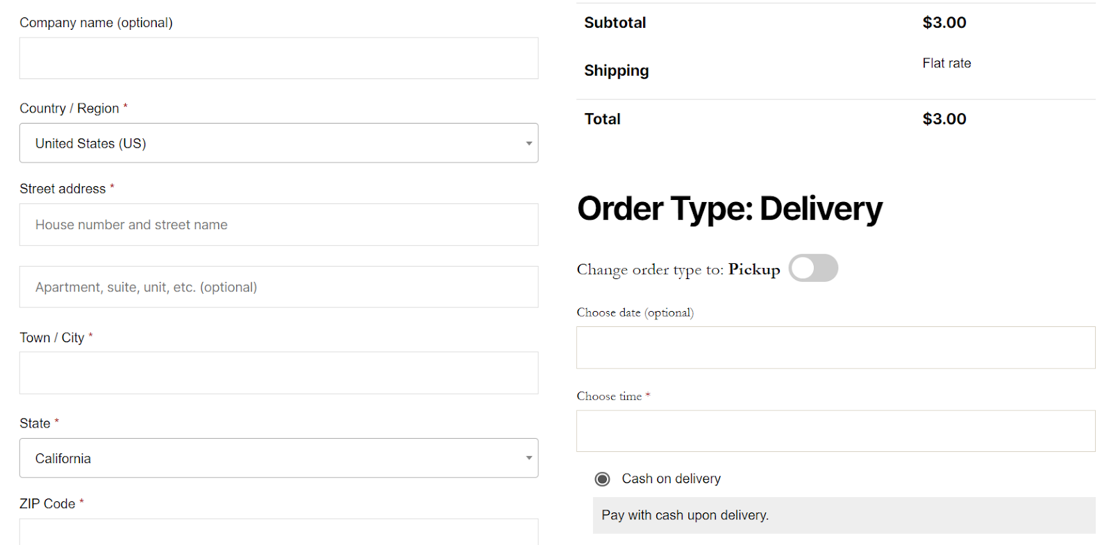Select the ZIP Code input box
This screenshot has width=1111, height=545.
tap(278, 535)
